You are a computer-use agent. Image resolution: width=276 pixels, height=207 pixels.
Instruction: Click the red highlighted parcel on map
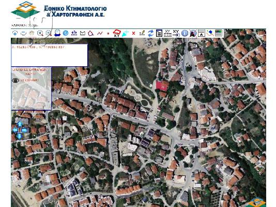[x=161, y=86]
